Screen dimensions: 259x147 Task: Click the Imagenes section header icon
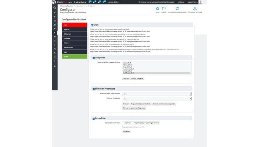pos(93,58)
